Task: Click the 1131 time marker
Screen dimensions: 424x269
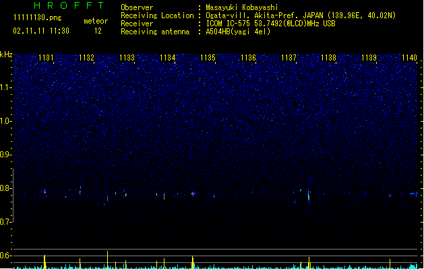Action: pyautogui.click(x=46, y=58)
